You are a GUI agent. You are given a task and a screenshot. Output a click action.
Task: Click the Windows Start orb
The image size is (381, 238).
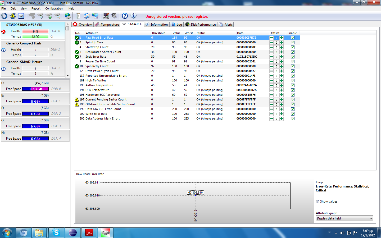pyautogui.click(x=7, y=233)
